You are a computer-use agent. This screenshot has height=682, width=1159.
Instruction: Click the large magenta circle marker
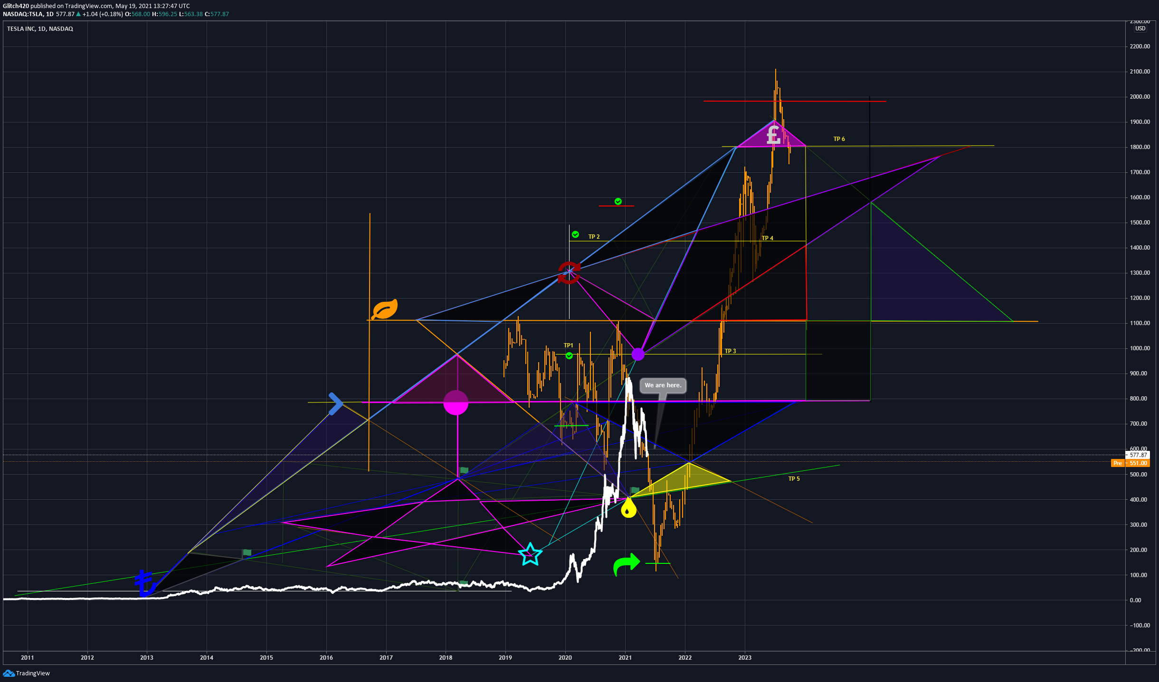click(456, 403)
